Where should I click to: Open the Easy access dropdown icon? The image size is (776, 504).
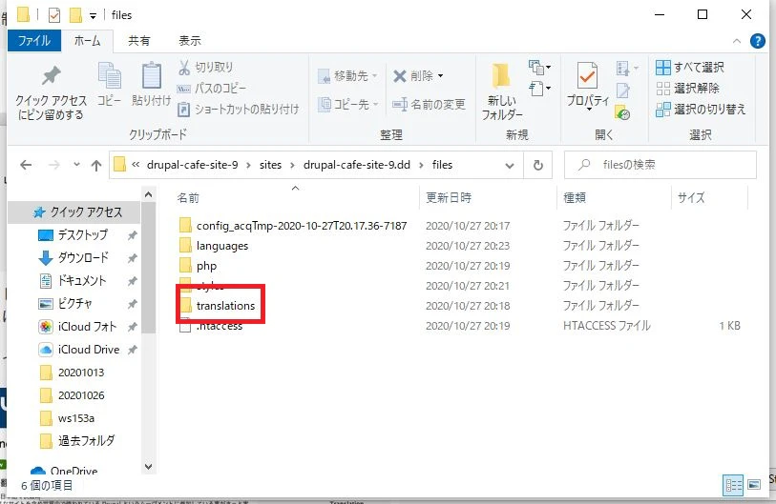tap(539, 89)
